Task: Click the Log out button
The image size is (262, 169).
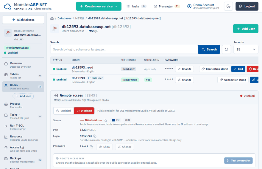Action: pyautogui.click(x=247, y=6)
